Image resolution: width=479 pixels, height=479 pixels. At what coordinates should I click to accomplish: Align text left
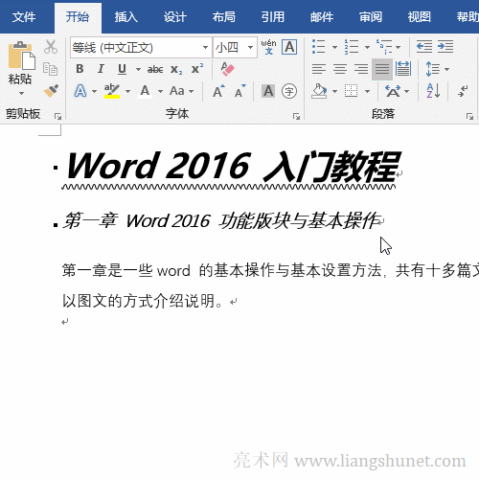[x=319, y=69]
